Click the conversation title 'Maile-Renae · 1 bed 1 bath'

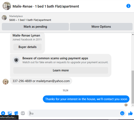coord(46,6)
